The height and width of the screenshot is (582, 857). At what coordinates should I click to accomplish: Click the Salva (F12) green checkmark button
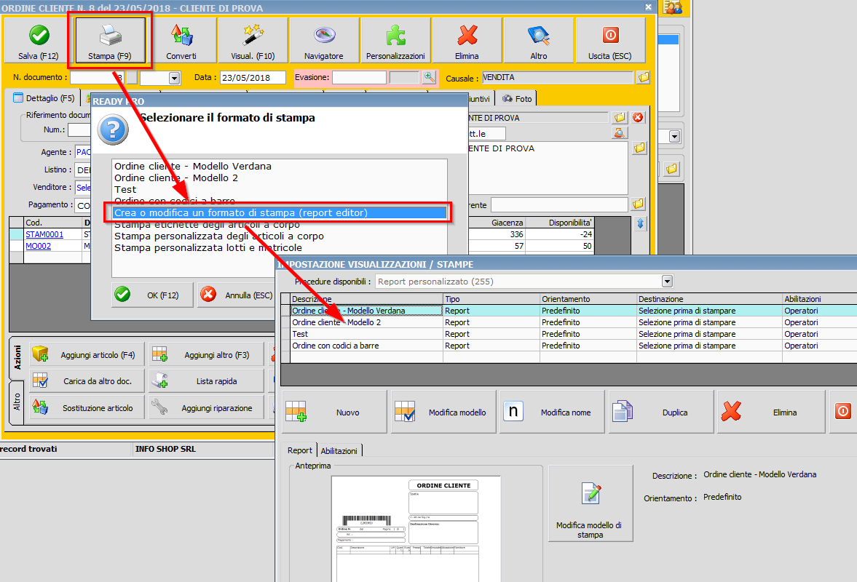pyautogui.click(x=39, y=41)
